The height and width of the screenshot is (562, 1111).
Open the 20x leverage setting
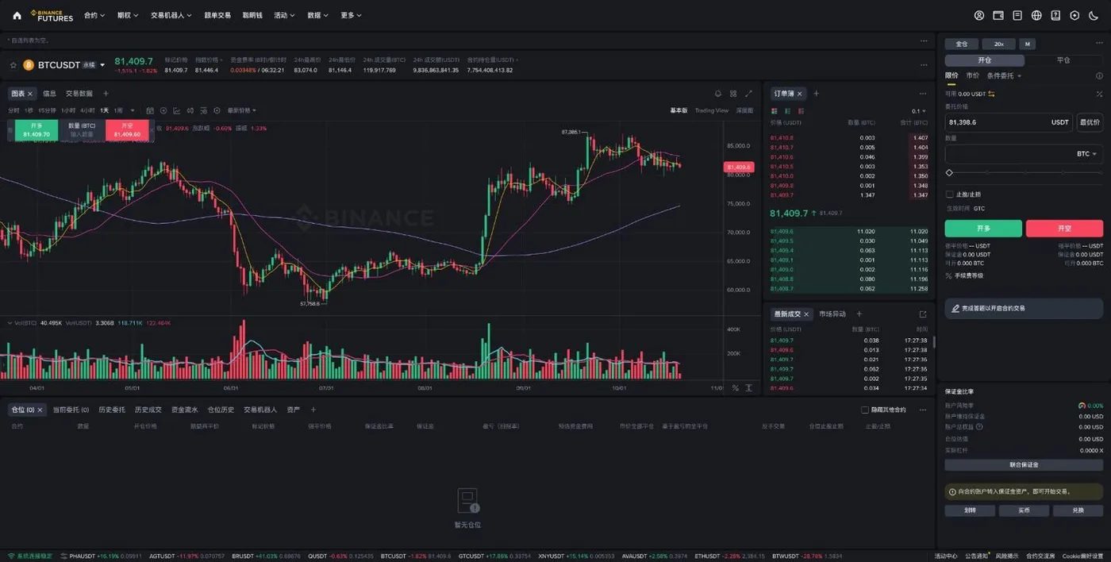(x=998, y=44)
